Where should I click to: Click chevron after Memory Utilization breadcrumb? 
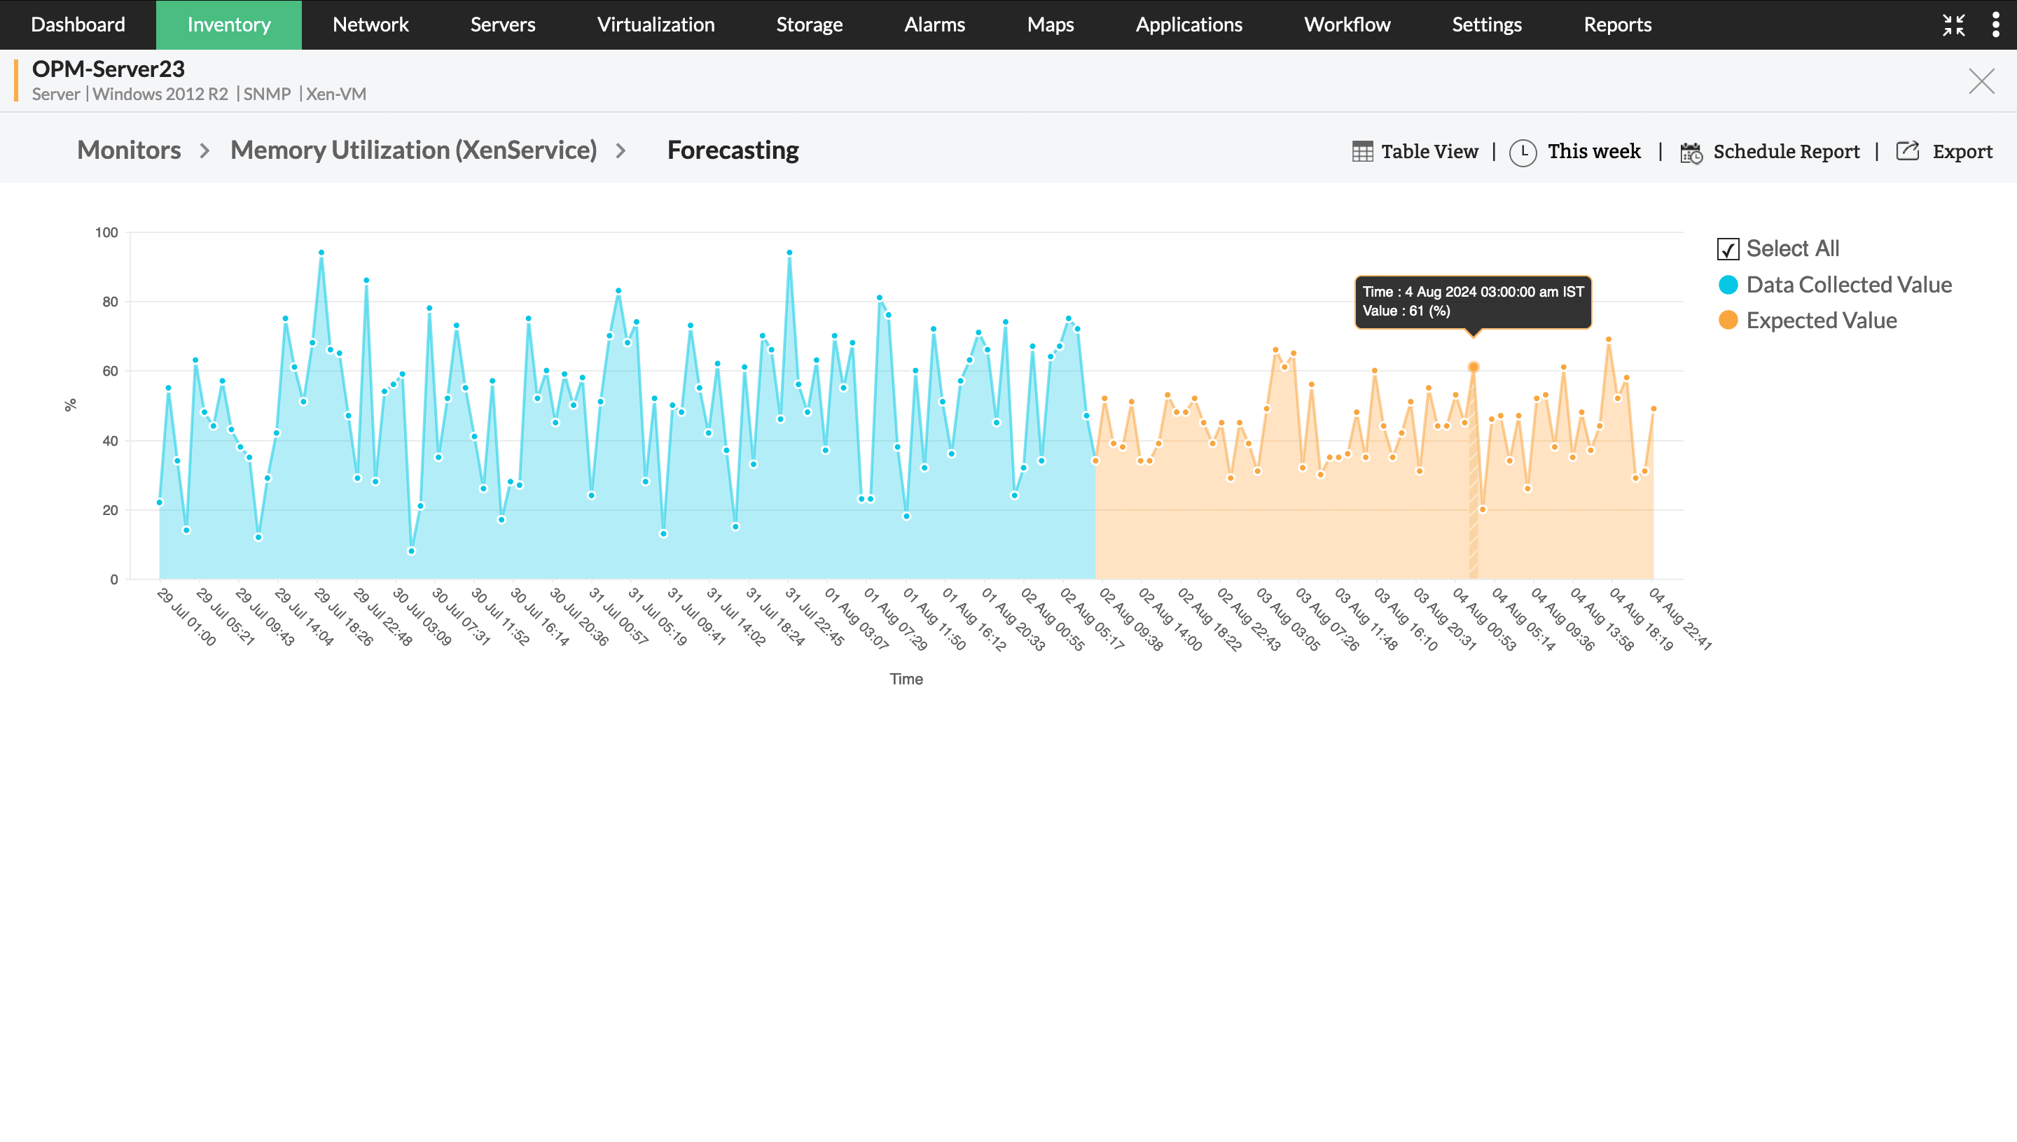(x=621, y=150)
